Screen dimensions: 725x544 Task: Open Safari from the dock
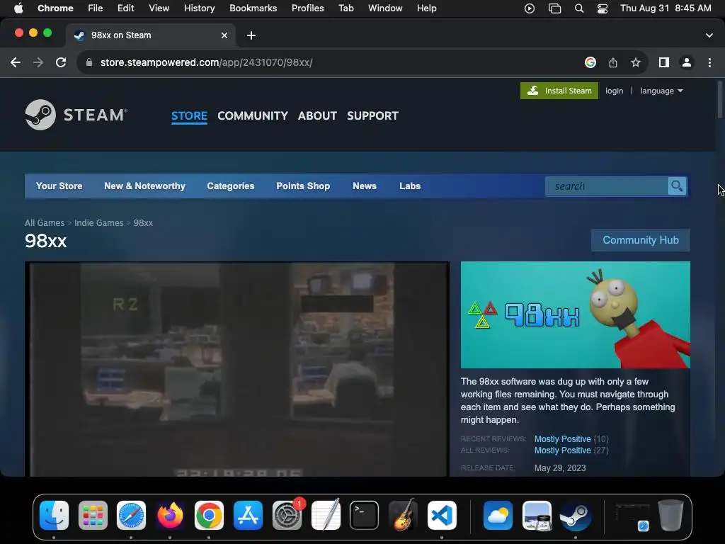coord(131,515)
